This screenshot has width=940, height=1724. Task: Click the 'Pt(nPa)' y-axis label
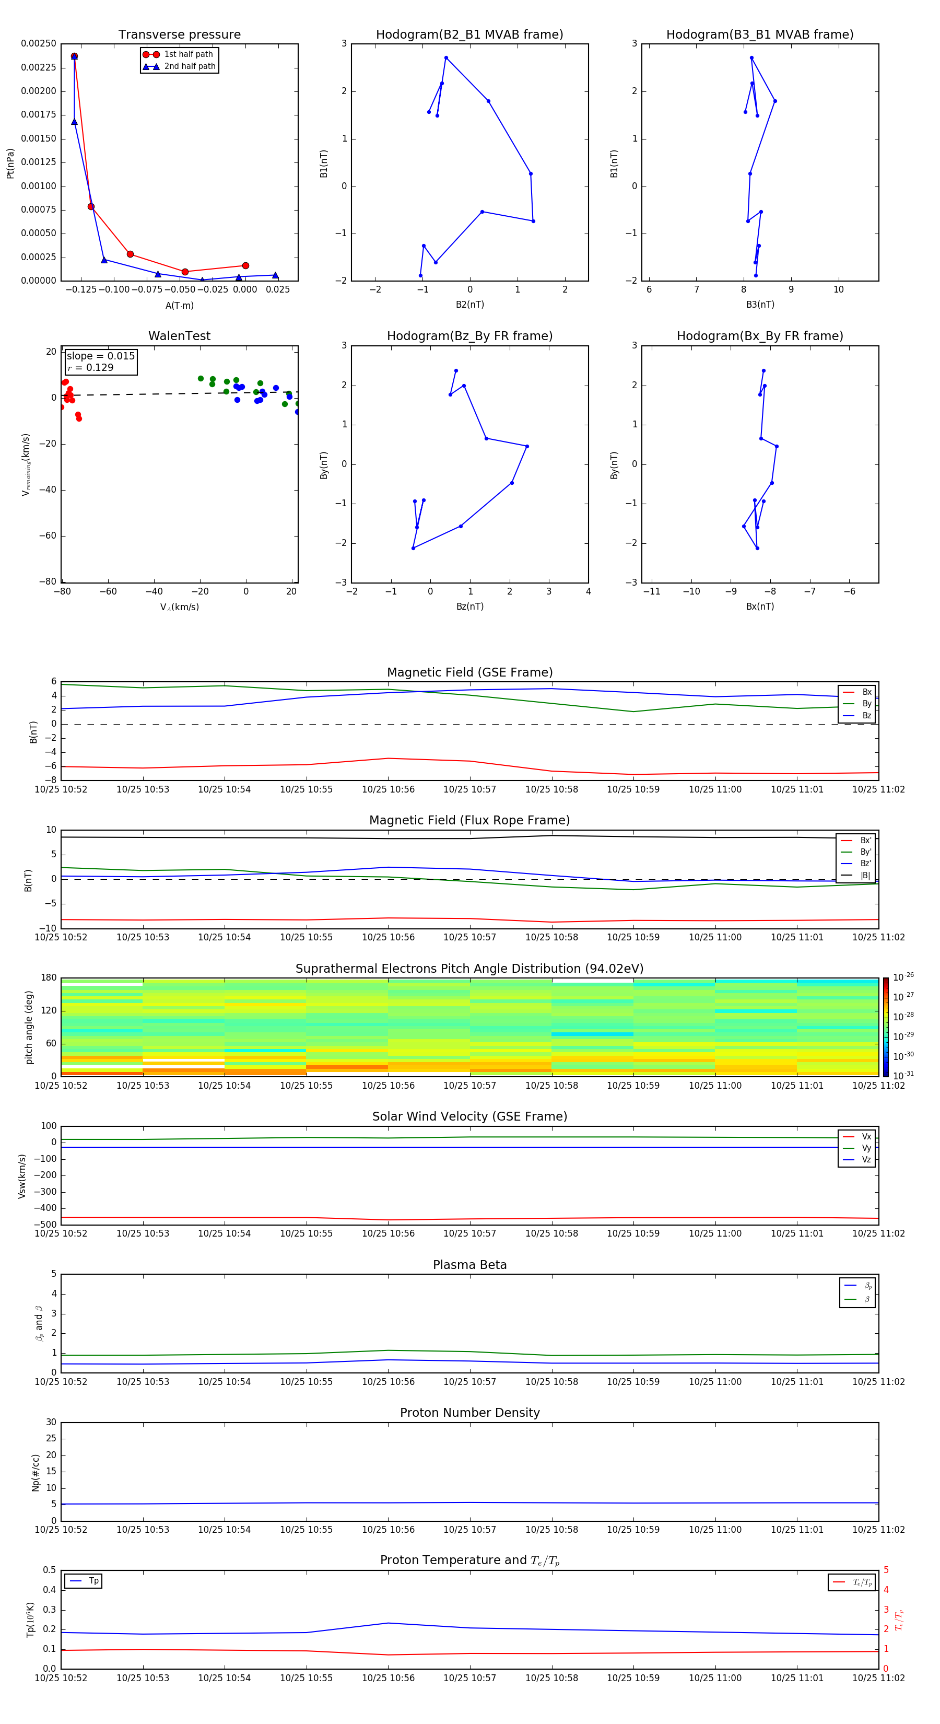[10, 164]
